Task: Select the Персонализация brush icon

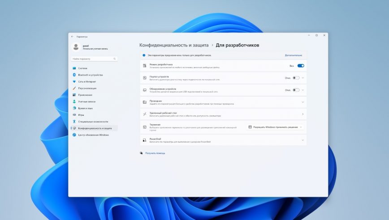Action: click(74, 89)
